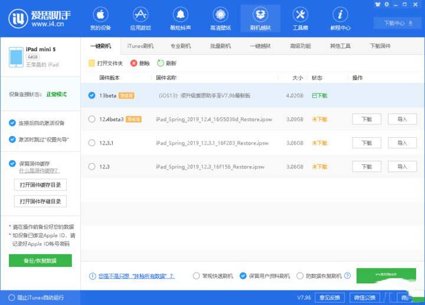The image size is (425, 305).
Task: Toggle 激活时跳过设置向导 checkbox
Action: [12, 140]
